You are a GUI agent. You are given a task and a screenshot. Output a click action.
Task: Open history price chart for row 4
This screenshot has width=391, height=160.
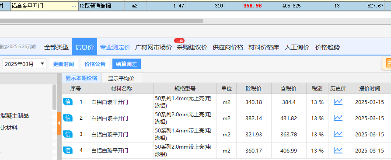(338, 150)
